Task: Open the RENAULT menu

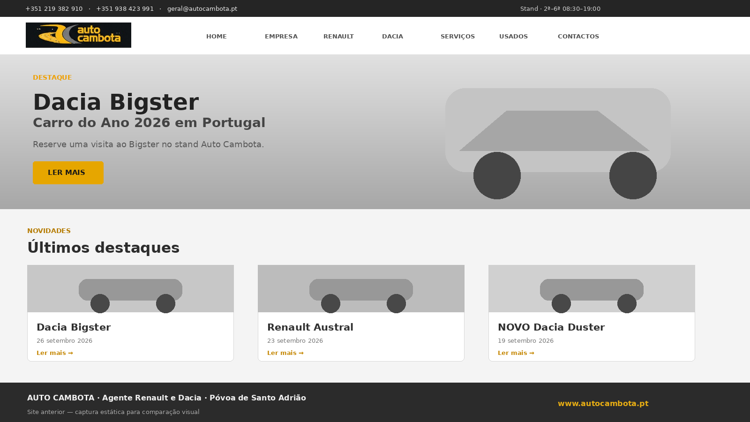Action: pos(338,37)
